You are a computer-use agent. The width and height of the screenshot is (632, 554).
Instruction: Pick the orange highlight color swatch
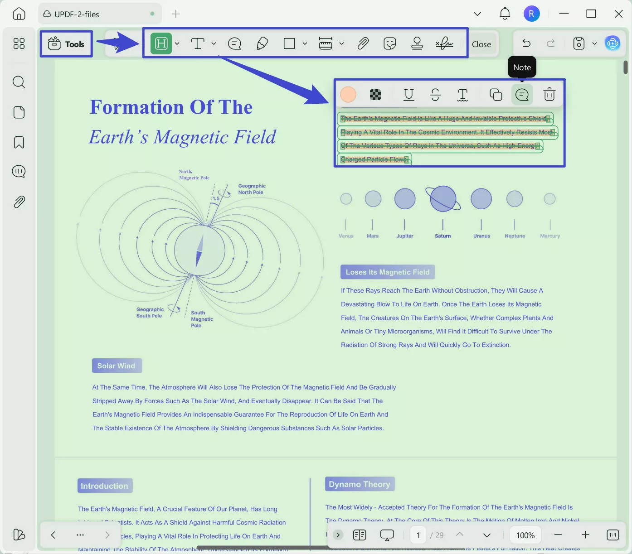[348, 94]
